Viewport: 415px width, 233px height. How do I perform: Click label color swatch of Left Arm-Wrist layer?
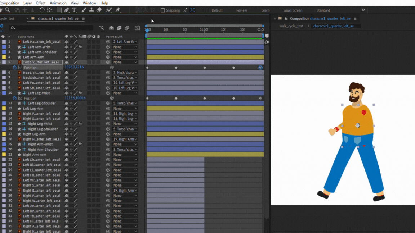click(4, 47)
